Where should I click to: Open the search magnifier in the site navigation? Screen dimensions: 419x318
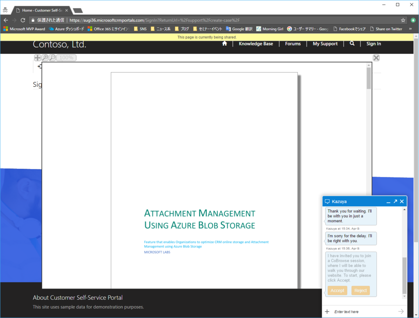(x=352, y=43)
